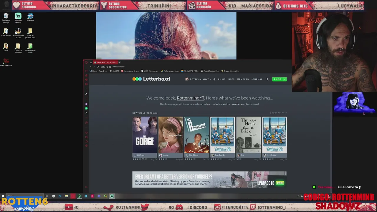Open Streamlabs from the taskbar
The height and width of the screenshot is (212, 377).
point(112,196)
